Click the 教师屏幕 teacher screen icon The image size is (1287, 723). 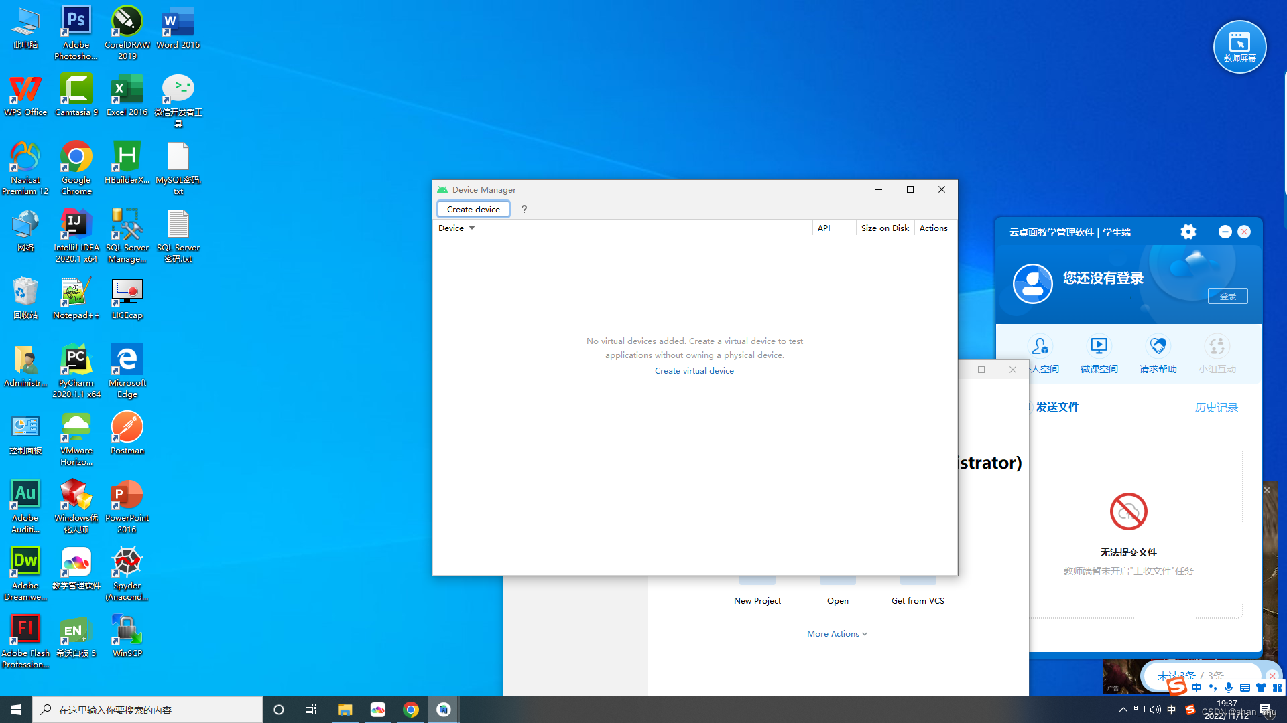click(x=1239, y=46)
